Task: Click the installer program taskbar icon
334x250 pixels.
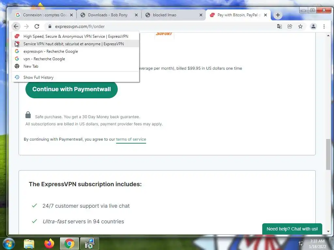Action: 89,243
